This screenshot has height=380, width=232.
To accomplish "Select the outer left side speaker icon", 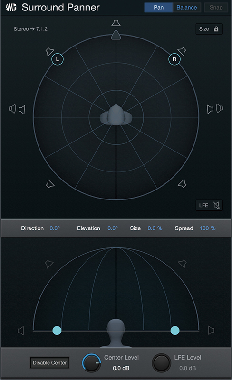I will pyautogui.click(x=12, y=109).
